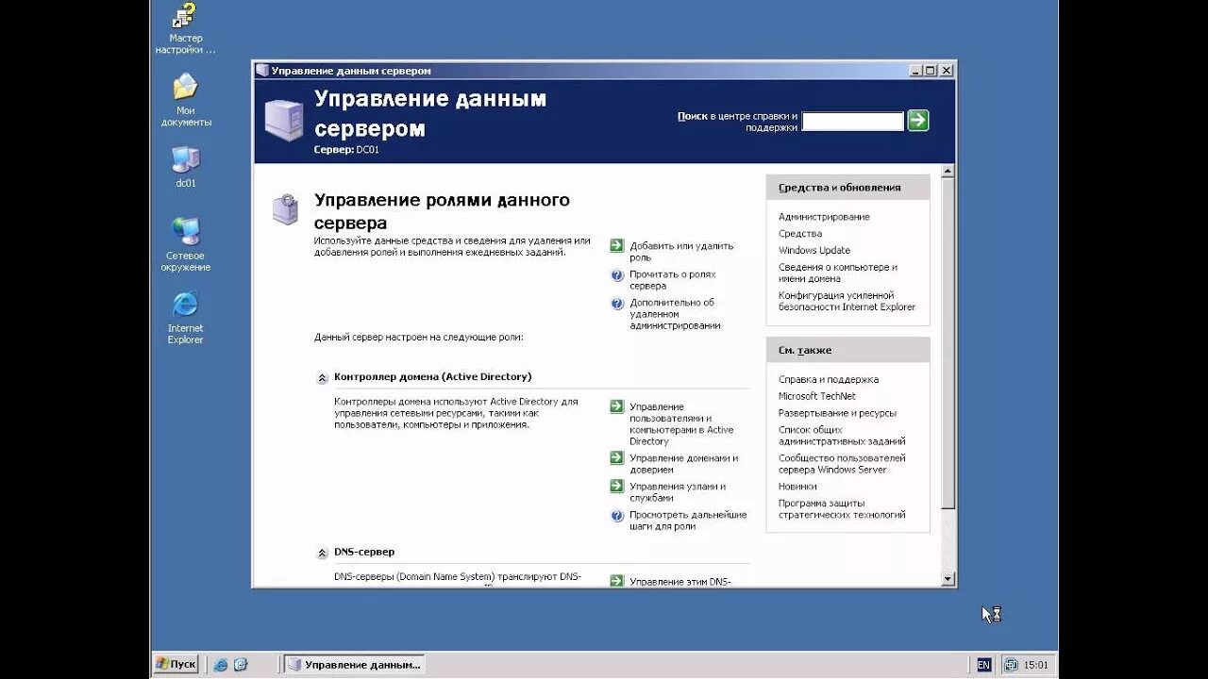Click green arrow for Управление доменами и доверием
The height and width of the screenshot is (679, 1208).
pos(617,458)
